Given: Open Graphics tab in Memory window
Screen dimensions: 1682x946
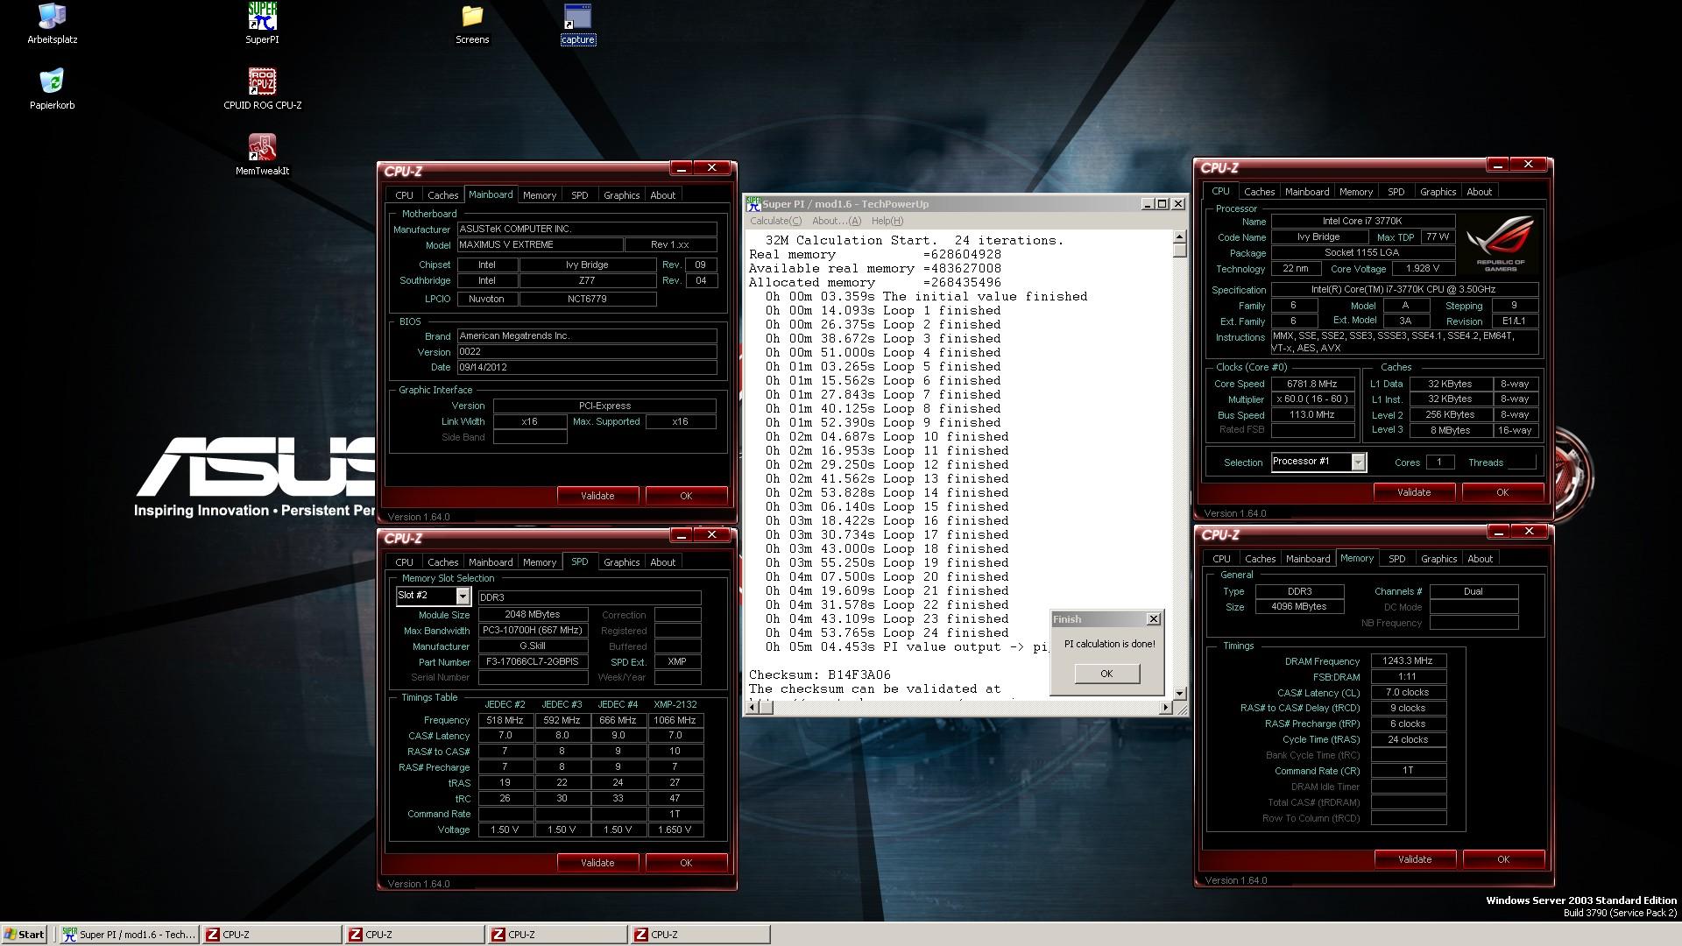Looking at the screenshot, I should [x=1438, y=559].
